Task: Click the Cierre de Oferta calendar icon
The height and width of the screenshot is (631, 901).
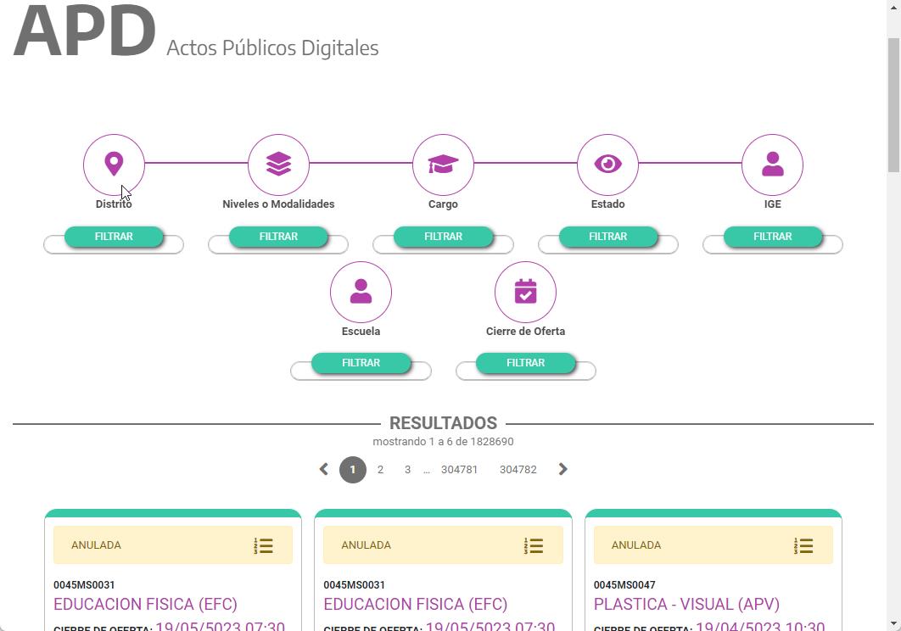Action: coord(525,292)
